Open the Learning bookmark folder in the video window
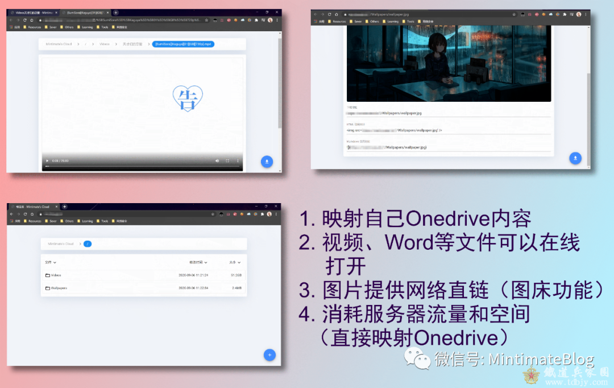The height and width of the screenshot is (388, 614). click(85, 27)
